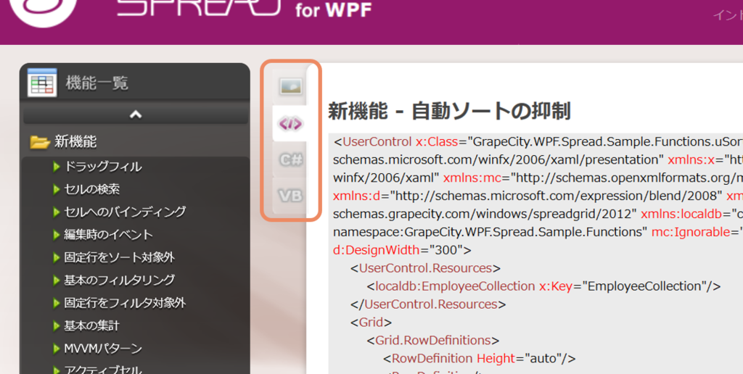The height and width of the screenshot is (374, 743).
Task: Click the spreadgrid/2012 xmlns:localdb code line
Action: 538,214
